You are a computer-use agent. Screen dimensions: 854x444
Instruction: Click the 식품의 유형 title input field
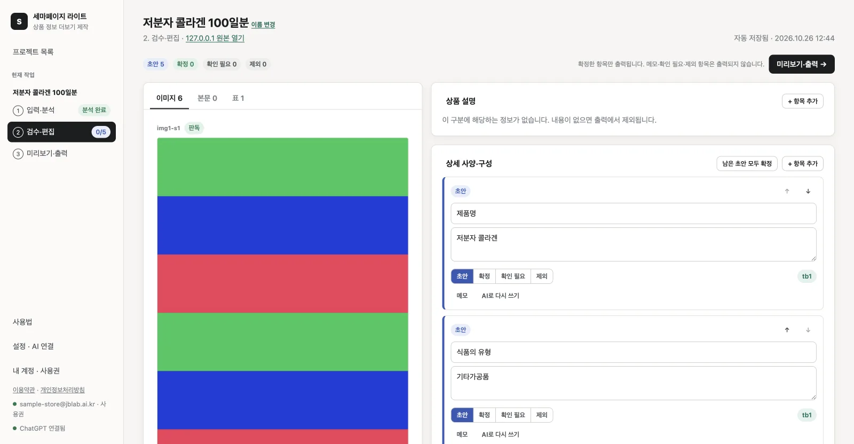coord(634,352)
